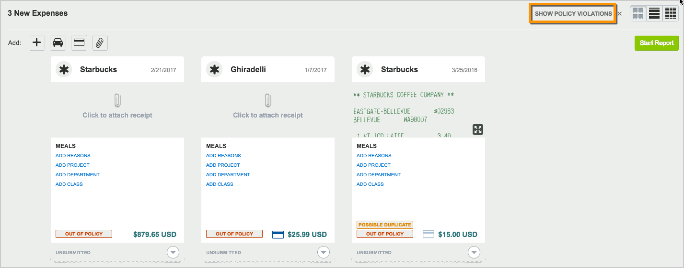Add reasons to the Starbucks $15.00 expense

[374, 156]
